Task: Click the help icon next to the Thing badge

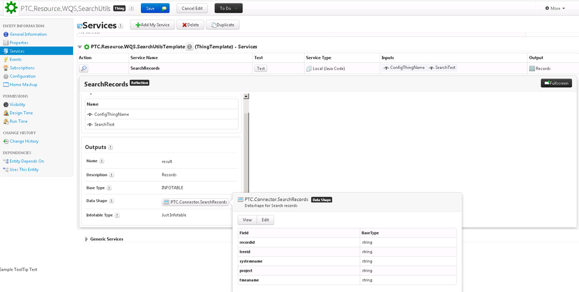Action: tap(131, 9)
